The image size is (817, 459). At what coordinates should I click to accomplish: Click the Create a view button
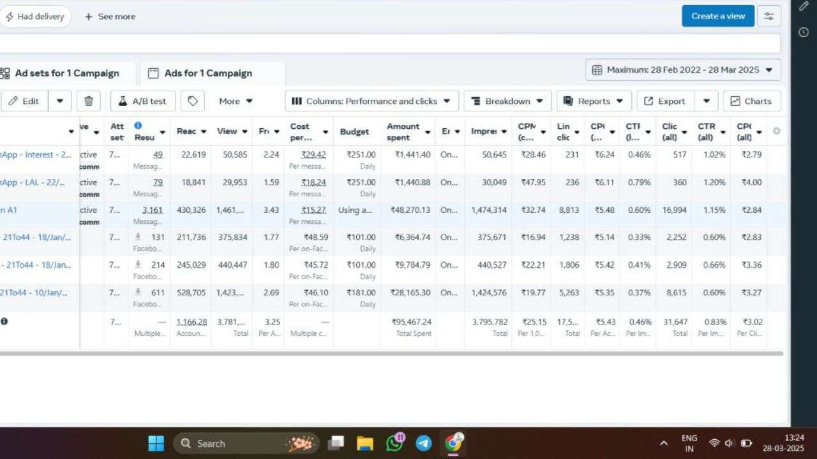717,16
